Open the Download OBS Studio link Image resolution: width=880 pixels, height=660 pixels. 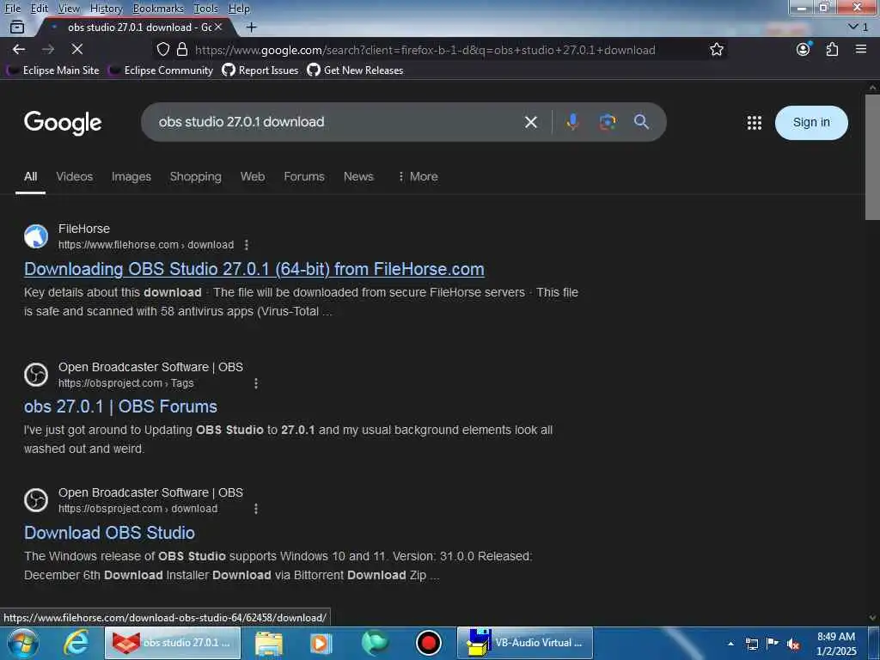point(109,533)
